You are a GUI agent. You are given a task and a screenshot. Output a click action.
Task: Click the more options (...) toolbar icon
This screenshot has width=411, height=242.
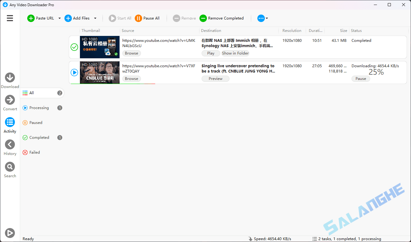point(260,18)
